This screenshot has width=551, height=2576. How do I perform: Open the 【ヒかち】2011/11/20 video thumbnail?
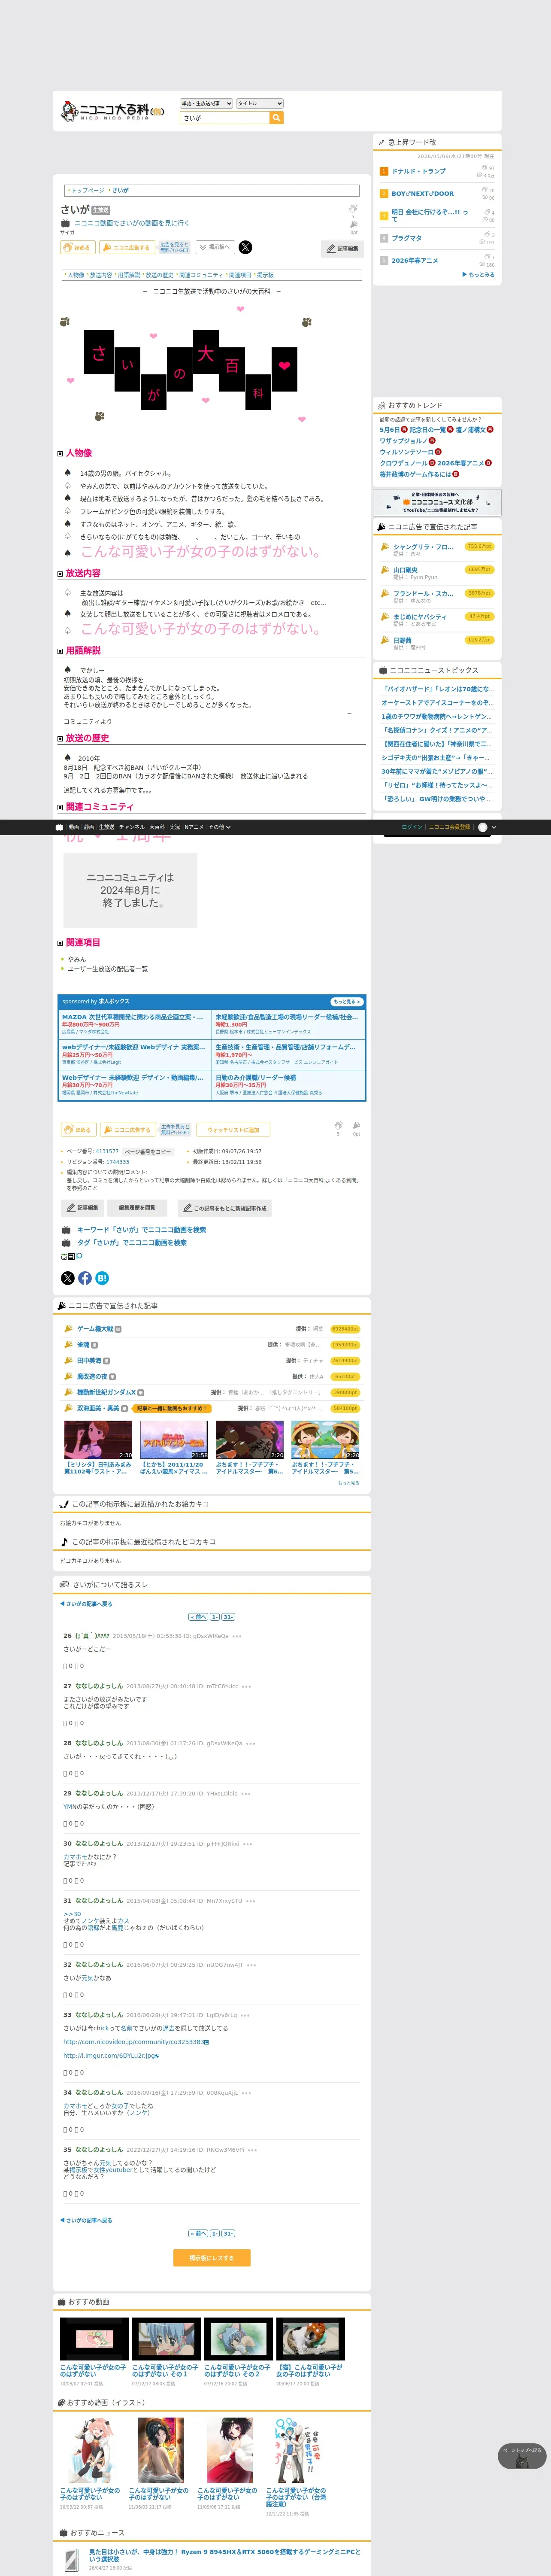174,1440
